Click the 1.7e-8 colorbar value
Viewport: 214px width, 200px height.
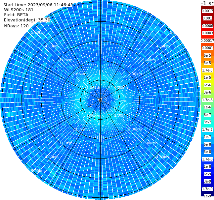[x=207, y=159]
